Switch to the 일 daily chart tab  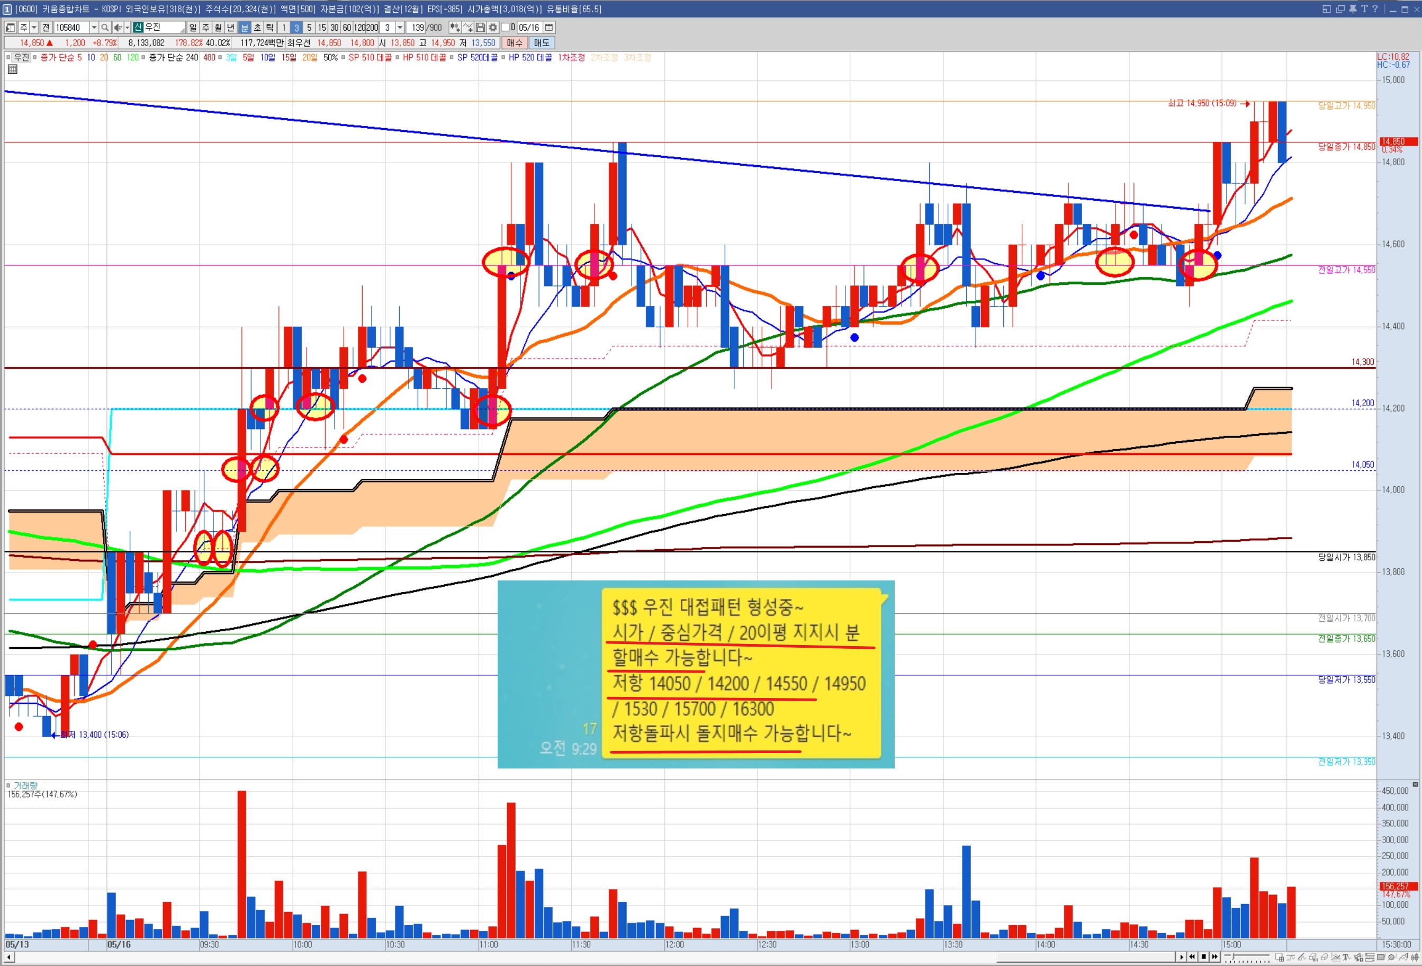coord(193,28)
